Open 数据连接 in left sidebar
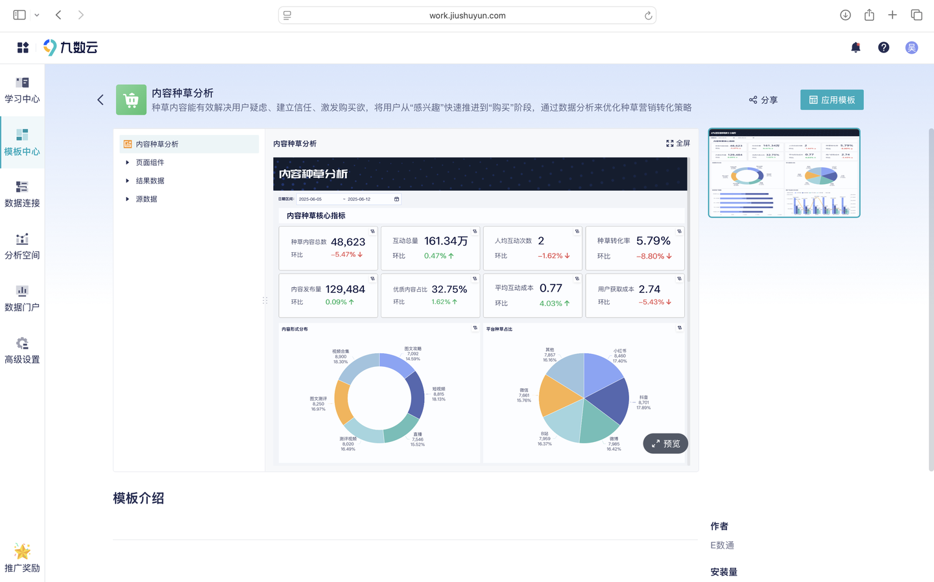This screenshot has height=582, width=934. (x=22, y=194)
